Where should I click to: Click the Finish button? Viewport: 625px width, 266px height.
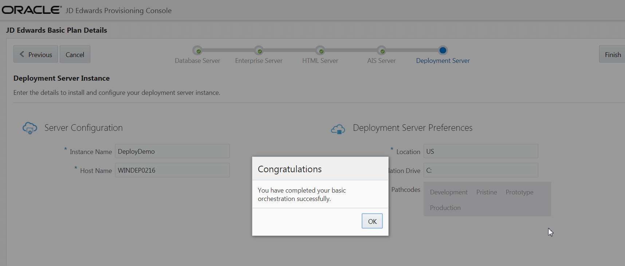point(613,54)
